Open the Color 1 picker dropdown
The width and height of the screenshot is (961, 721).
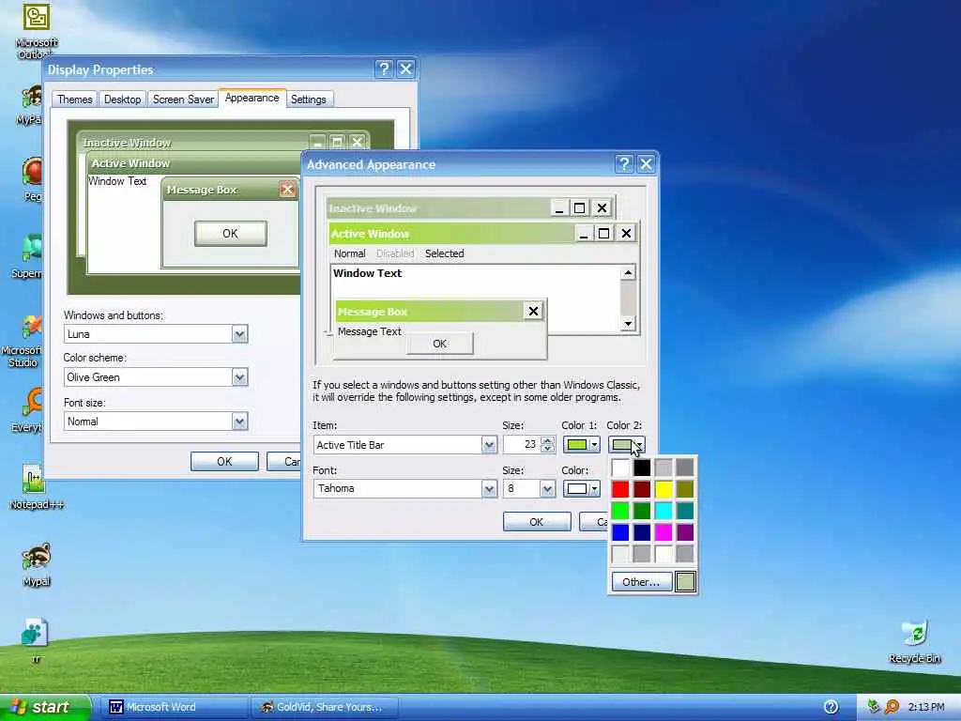click(x=581, y=444)
